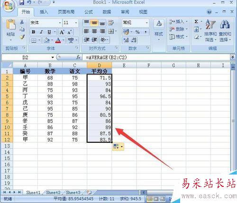Align text to top of cell
237x203 pixels.
pyautogui.click(x=86, y=23)
